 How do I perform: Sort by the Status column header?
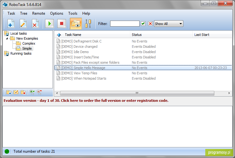click(x=161, y=35)
